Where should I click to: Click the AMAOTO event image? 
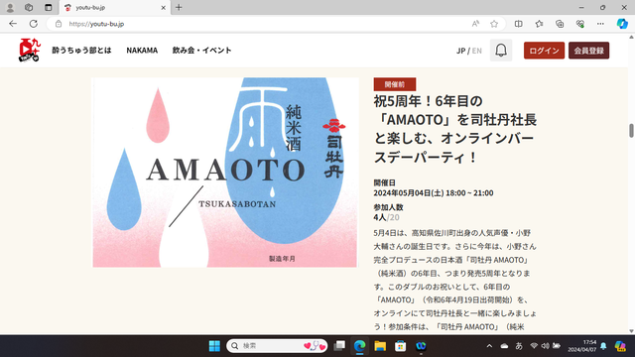[225, 173]
